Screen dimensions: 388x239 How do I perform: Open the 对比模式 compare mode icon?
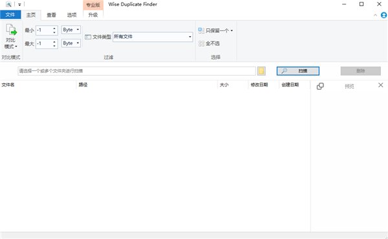pyautogui.click(x=11, y=30)
